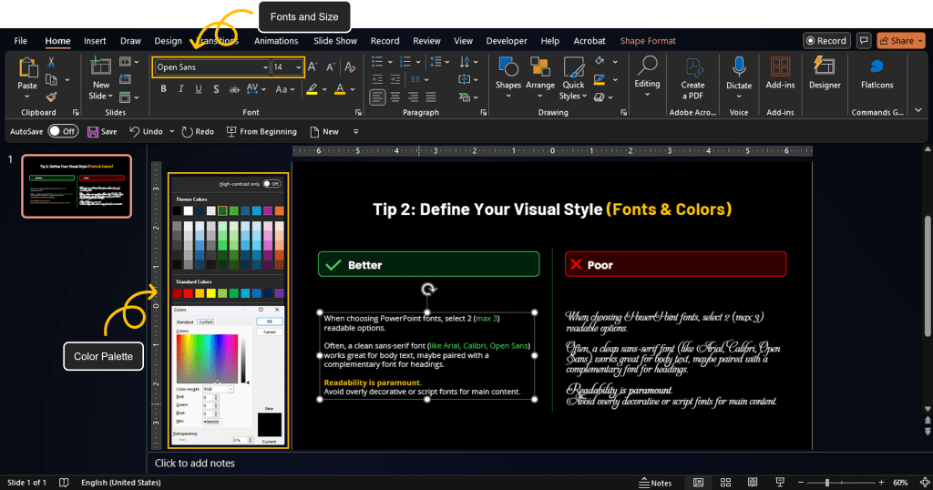The height and width of the screenshot is (490, 933).
Task: Open the Shapes gallery
Action: coord(508,77)
